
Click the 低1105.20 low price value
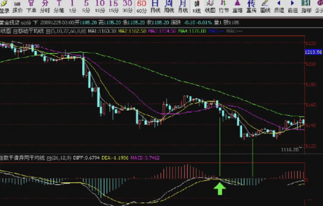point(133,22)
